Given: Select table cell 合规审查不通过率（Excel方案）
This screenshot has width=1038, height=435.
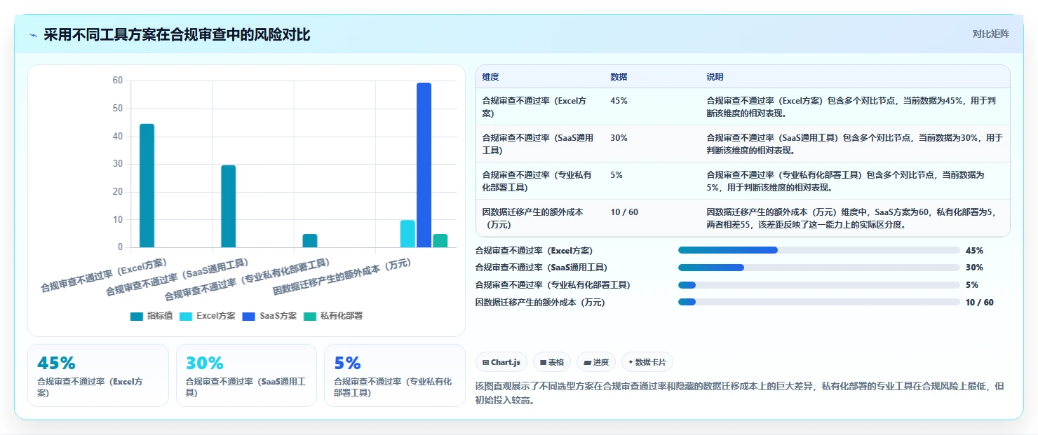Looking at the screenshot, I should point(539,106).
